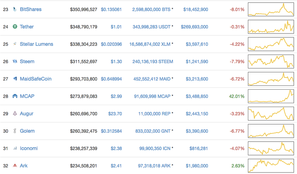297x174 pixels.
Task: Click the Golem logo icon
Action: point(15,131)
